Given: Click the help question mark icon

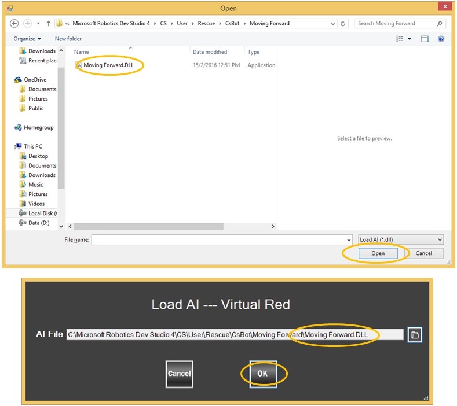Looking at the screenshot, I should pyautogui.click(x=441, y=39).
